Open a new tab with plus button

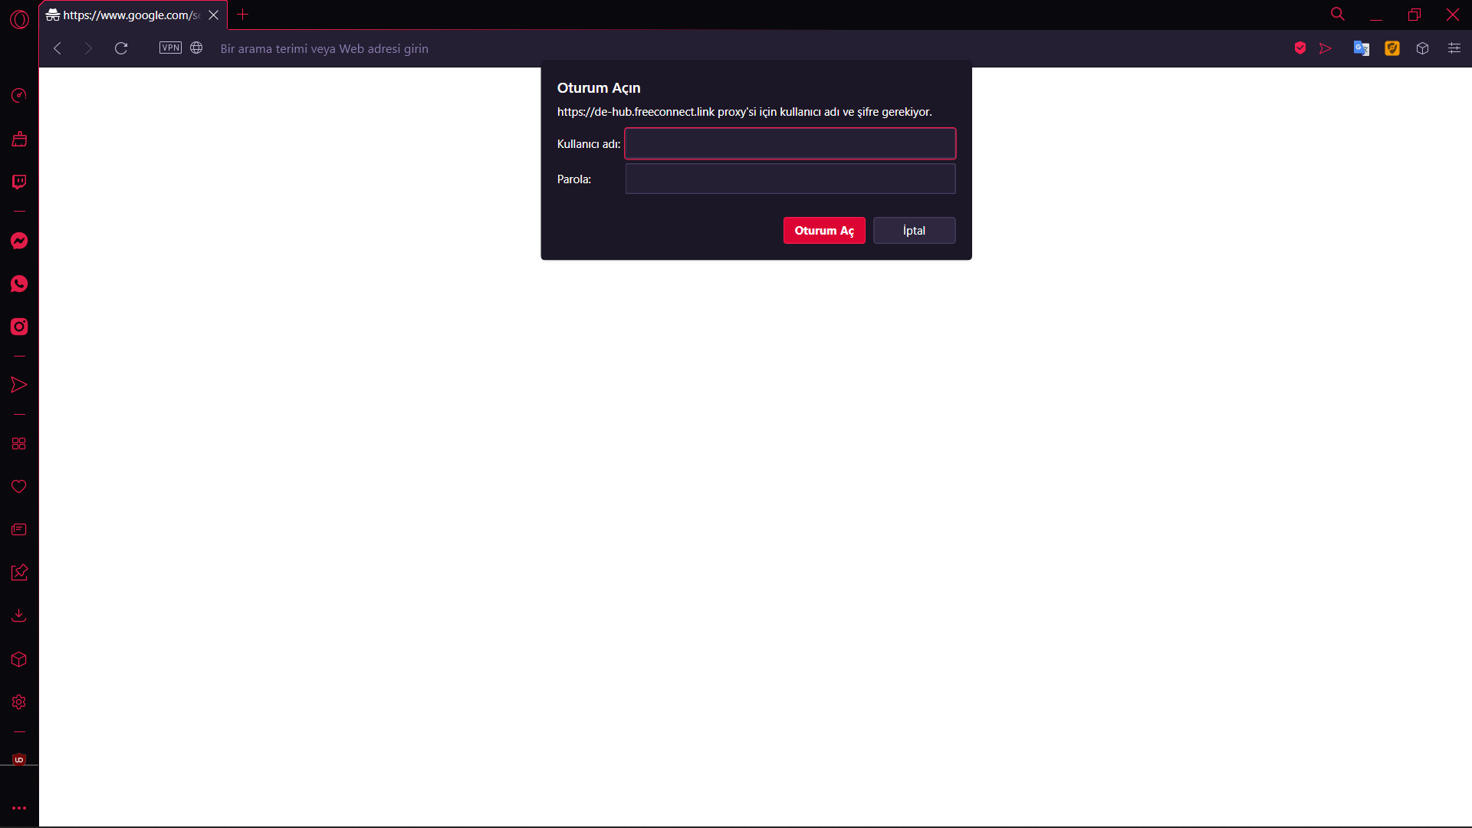coord(243,15)
